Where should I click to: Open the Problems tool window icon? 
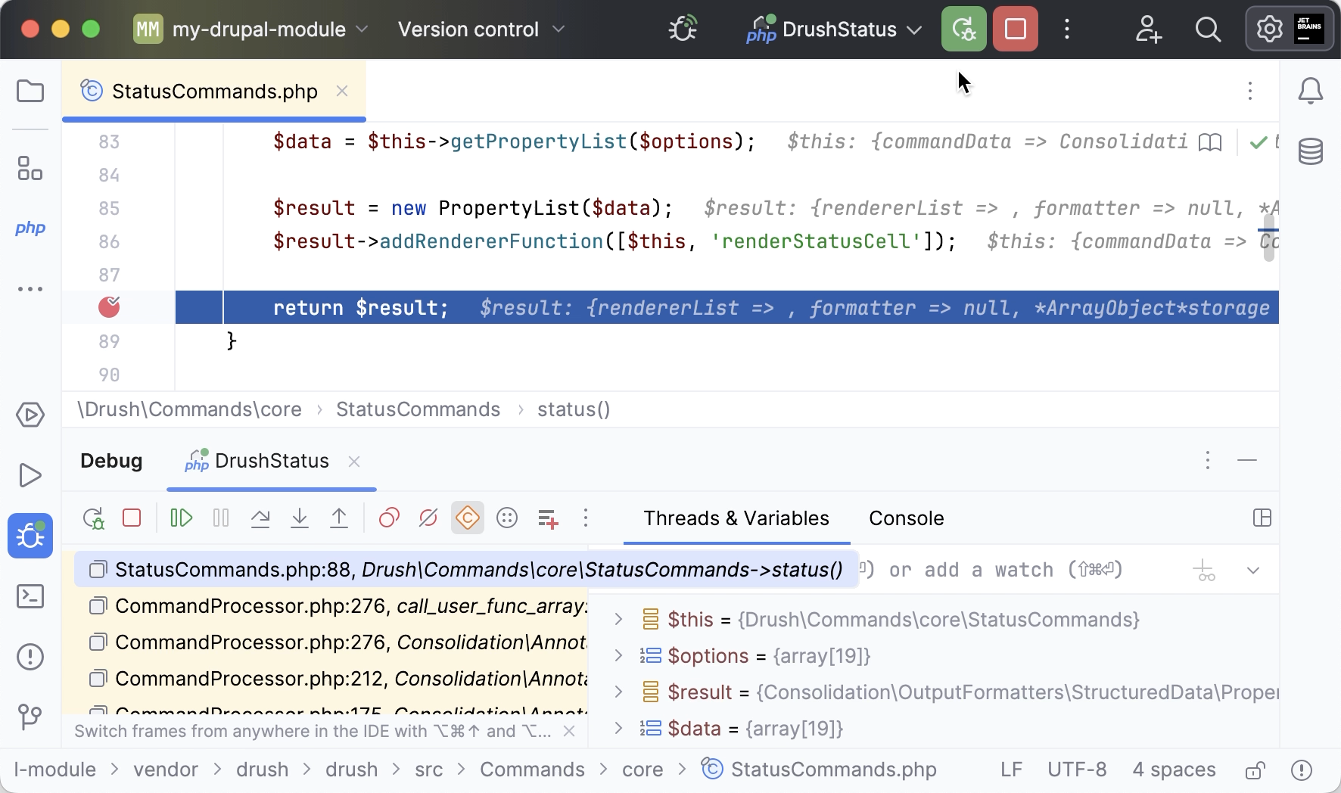(x=30, y=657)
